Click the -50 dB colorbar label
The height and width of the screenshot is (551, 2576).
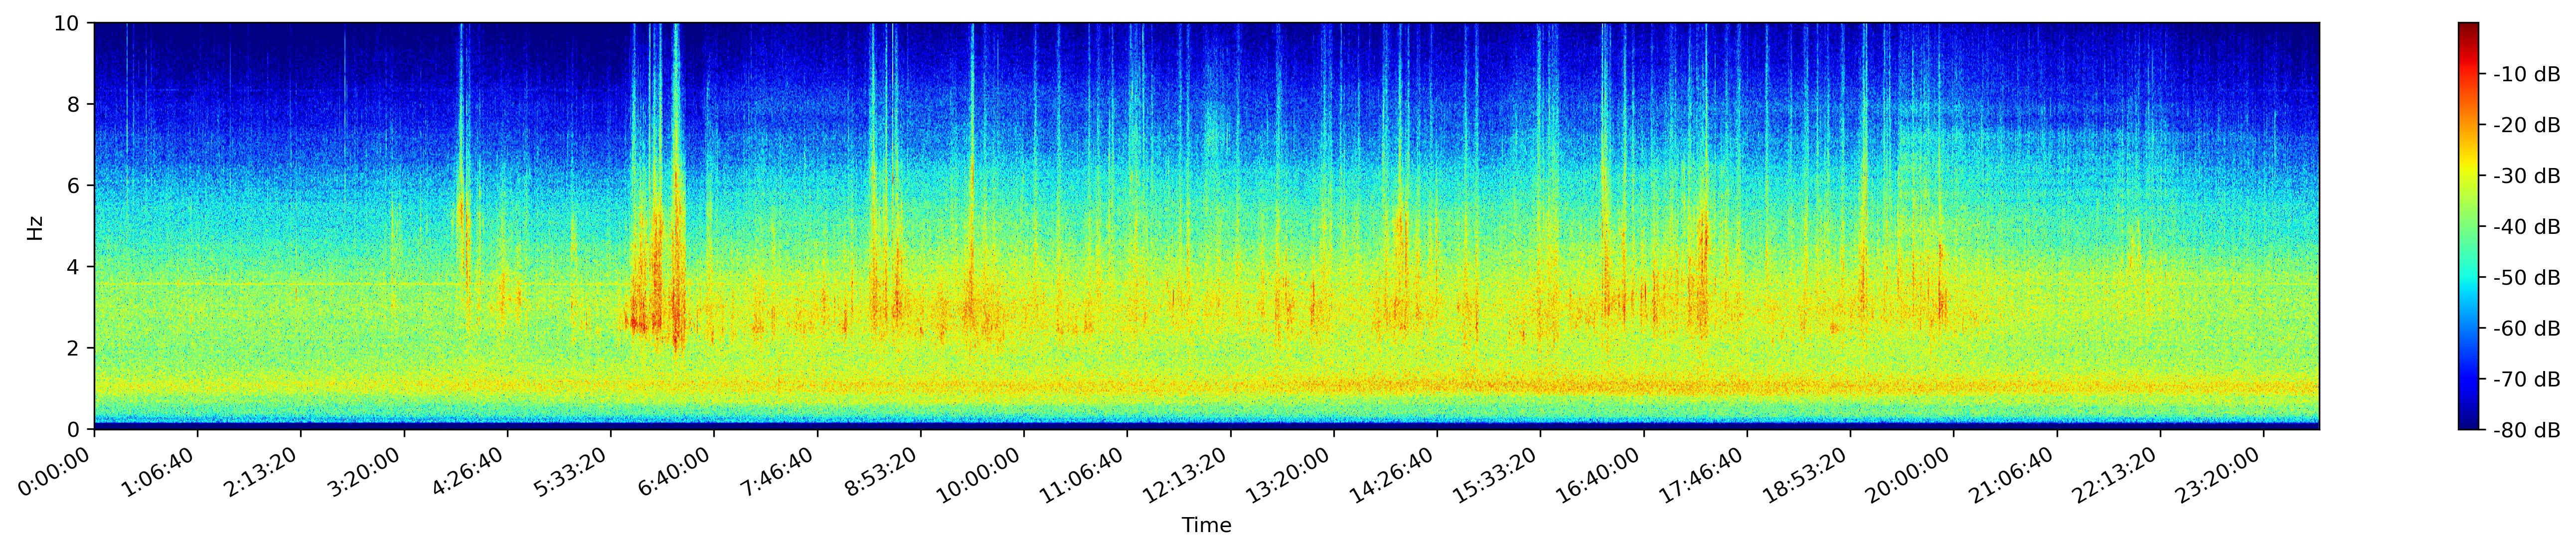pos(2526,278)
